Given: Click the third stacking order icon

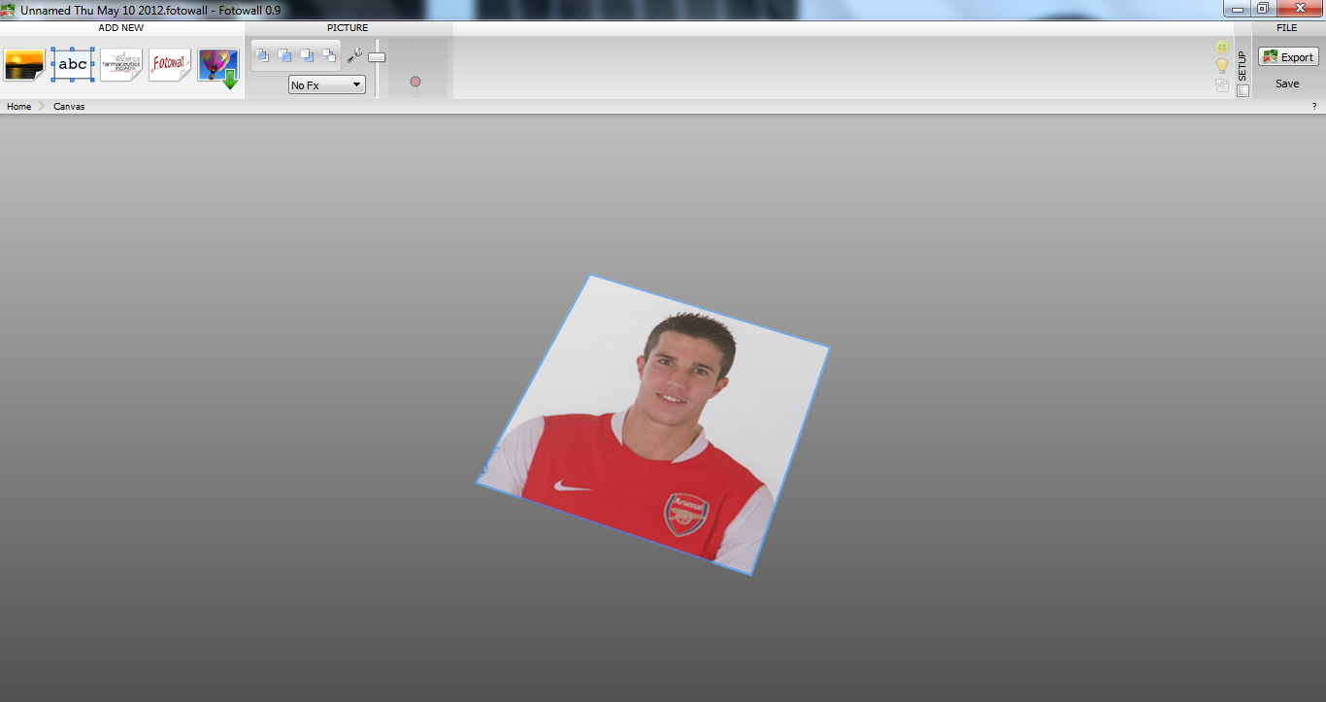Looking at the screenshot, I should 307,55.
